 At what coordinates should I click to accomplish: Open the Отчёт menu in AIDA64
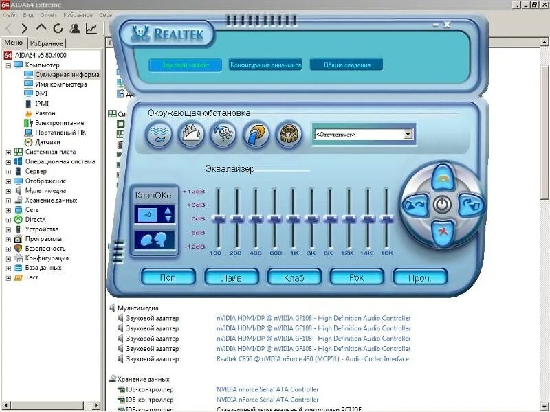[48, 15]
